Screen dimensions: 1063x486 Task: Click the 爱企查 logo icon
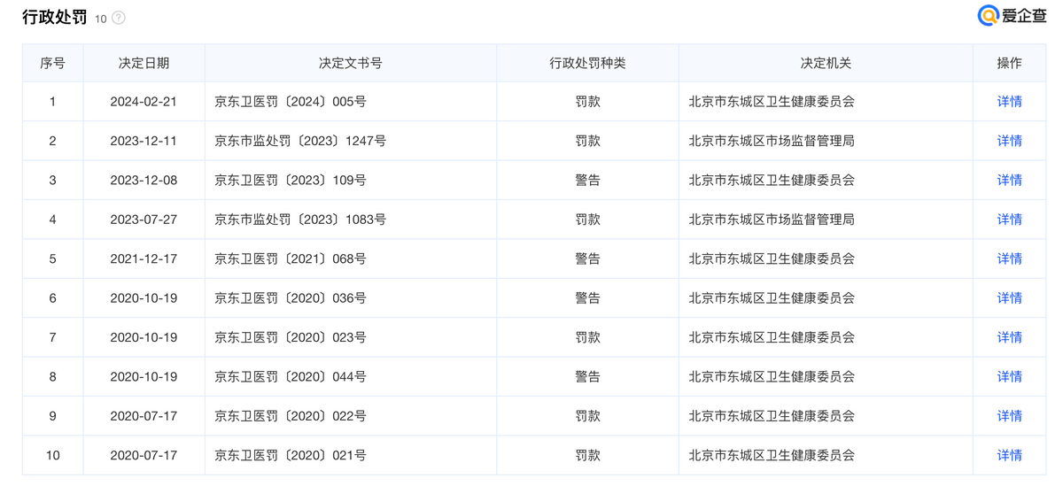coord(988,16)
